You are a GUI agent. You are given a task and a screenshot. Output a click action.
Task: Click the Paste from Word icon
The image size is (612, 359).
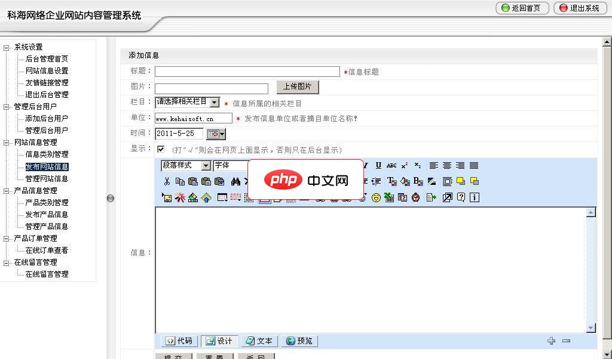coord(219,181)
